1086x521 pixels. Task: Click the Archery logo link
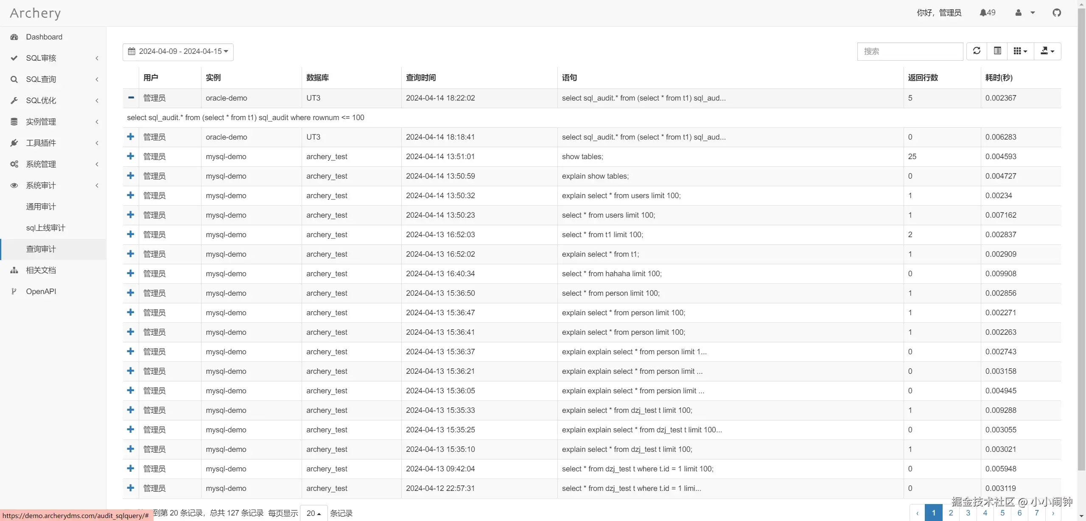click(x=35, y=13)
